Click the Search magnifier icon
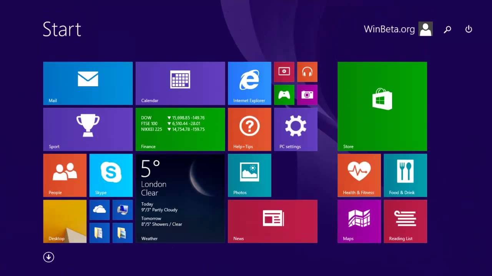 (x=447, y=29)
